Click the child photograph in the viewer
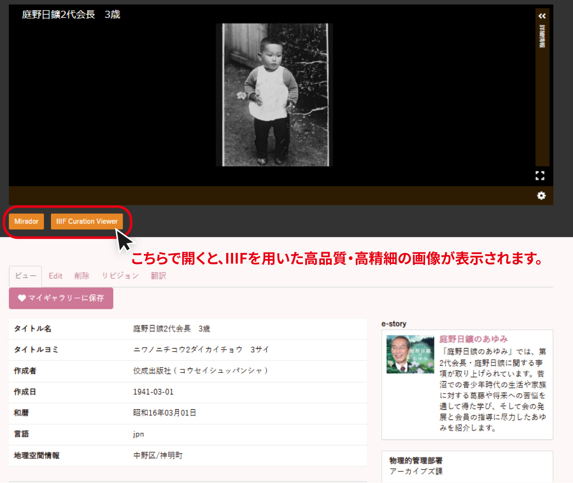The image size is (573, 483). tap(274, 95)
